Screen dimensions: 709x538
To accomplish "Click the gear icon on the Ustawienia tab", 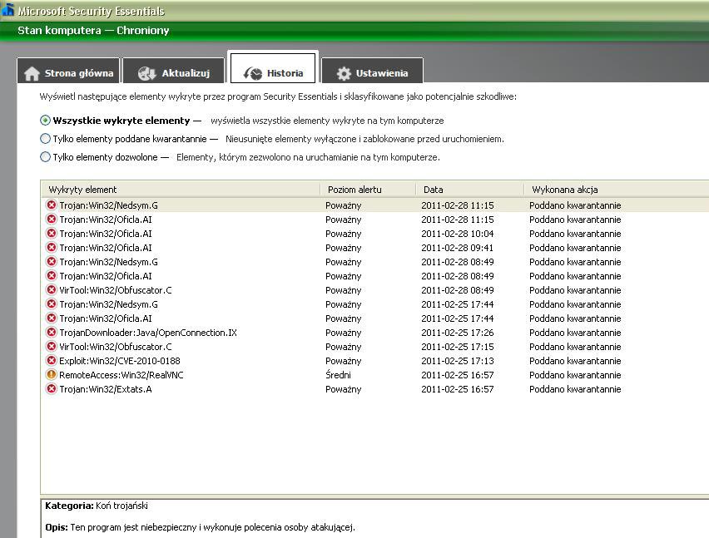I will point(344,73).
